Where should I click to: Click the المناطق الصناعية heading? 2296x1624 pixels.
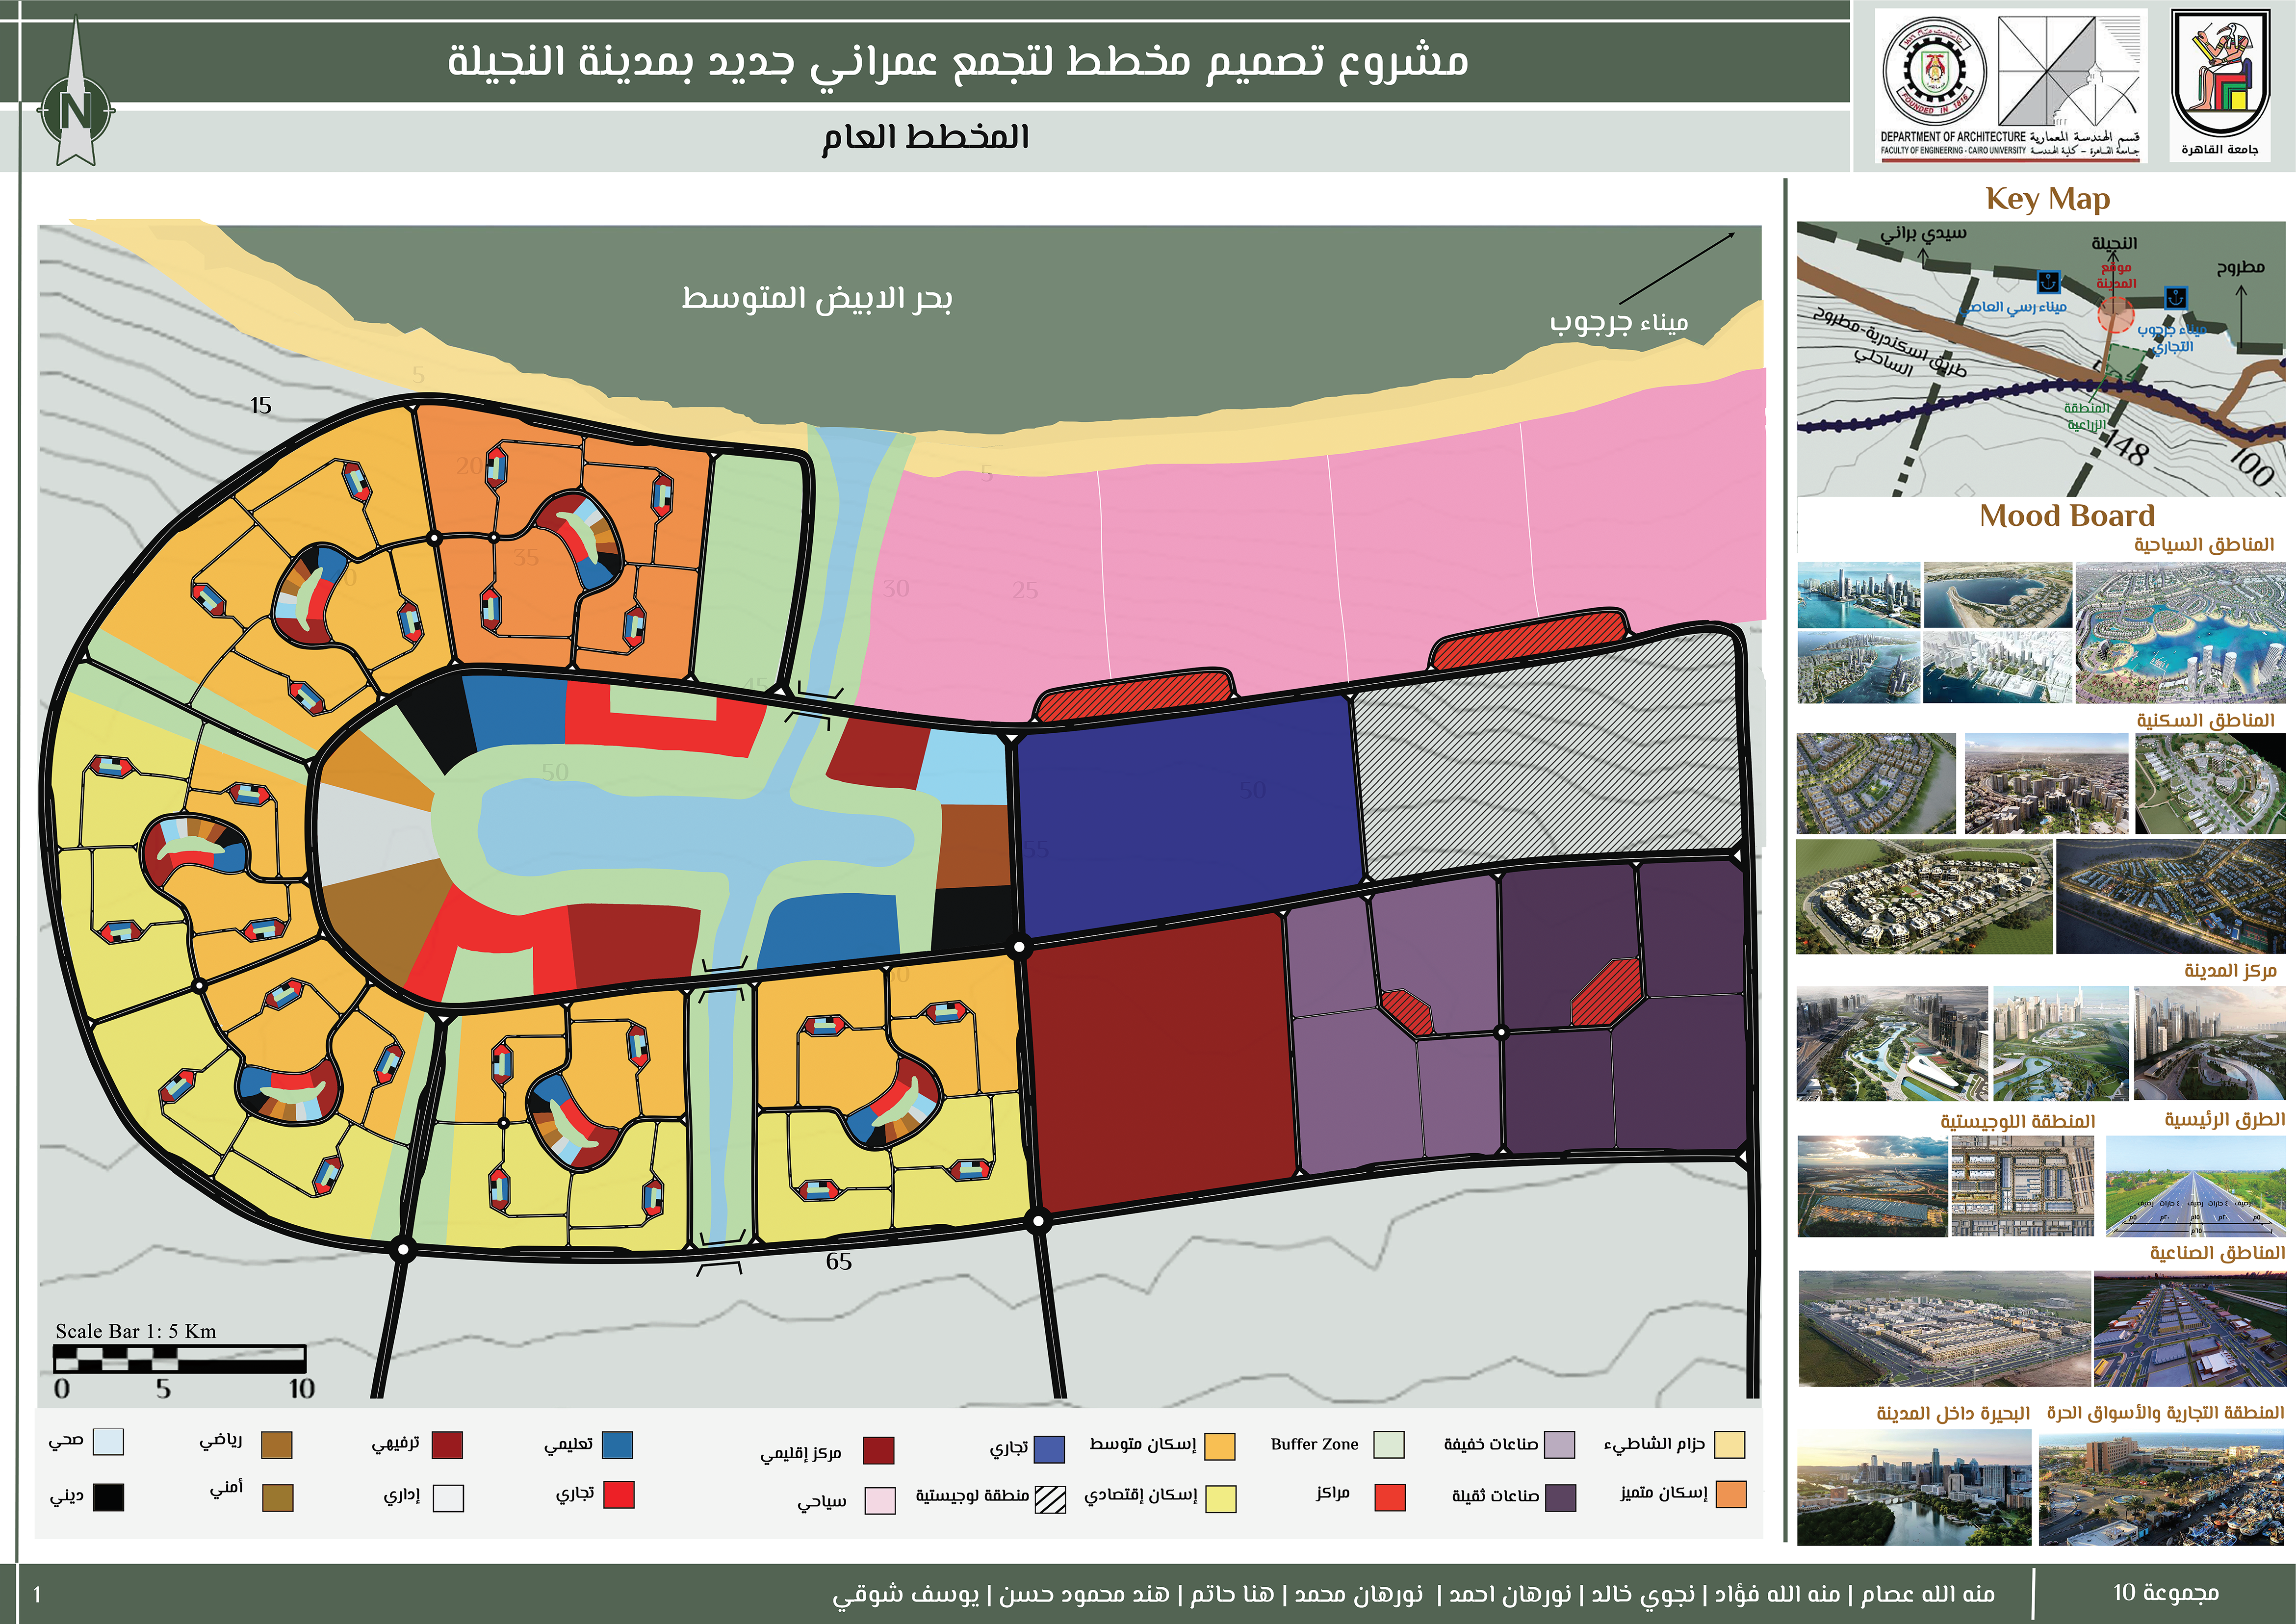click(2217, 1252)
